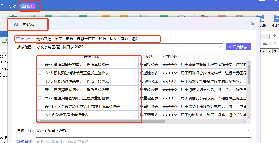Viewport: 279px width, 143px height.
Task: Open the 台账 toolbar icon in background
Action: pos(263,22)
